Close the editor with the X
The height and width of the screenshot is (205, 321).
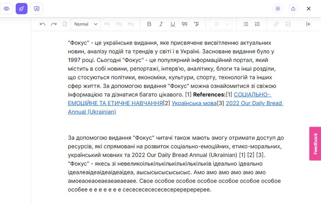[x=308, y=9]
